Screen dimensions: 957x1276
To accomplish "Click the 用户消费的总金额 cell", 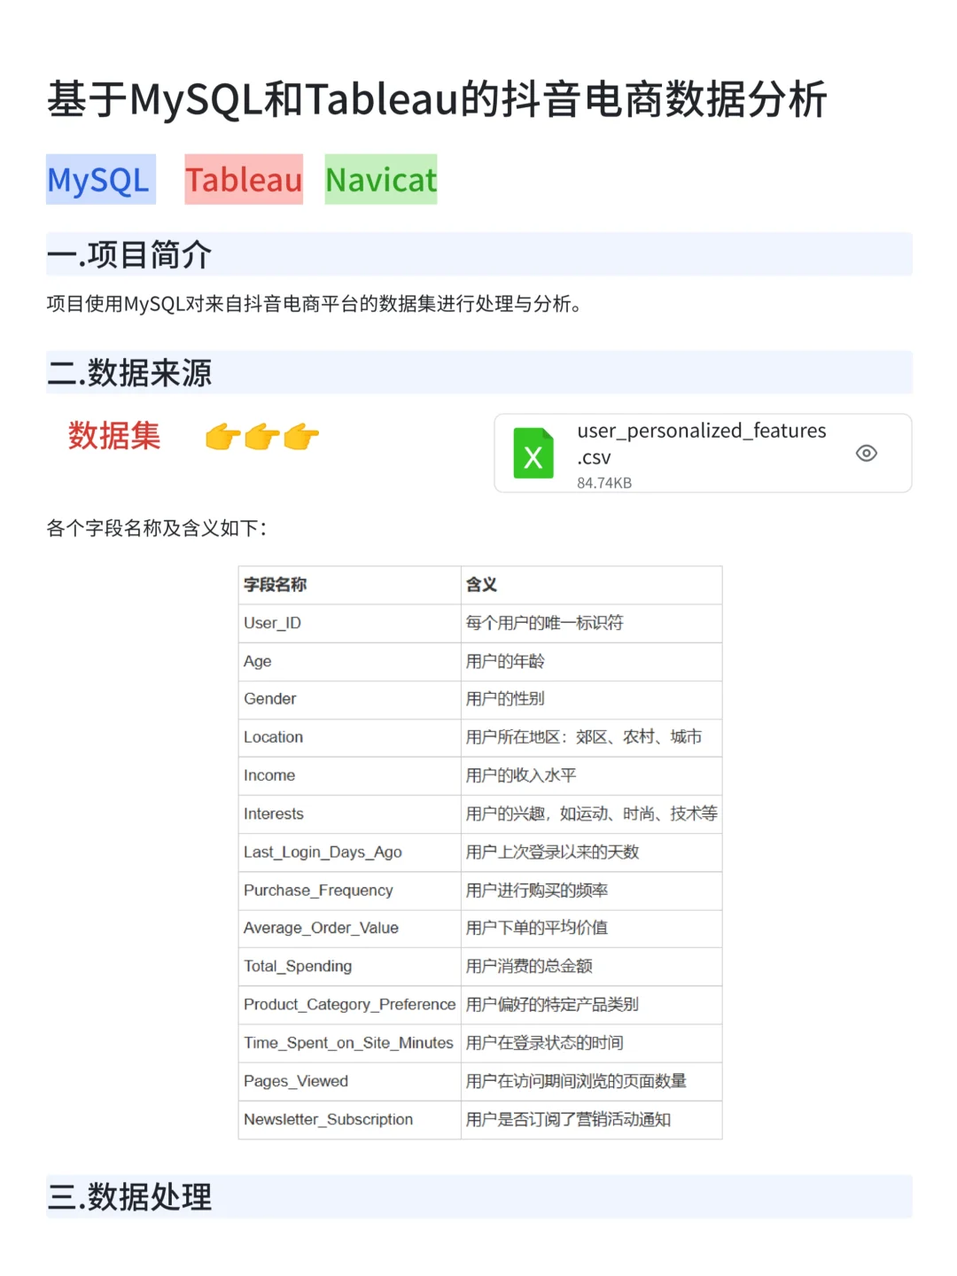I will click(591, 967).
